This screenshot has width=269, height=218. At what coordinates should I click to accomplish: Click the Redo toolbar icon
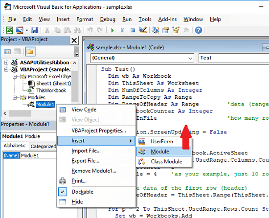coord(100,30)
